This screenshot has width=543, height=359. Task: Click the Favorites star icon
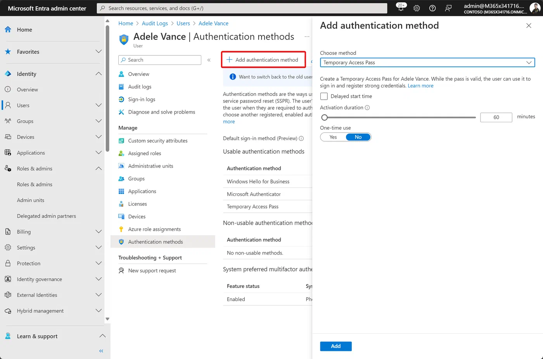[8, 52]
